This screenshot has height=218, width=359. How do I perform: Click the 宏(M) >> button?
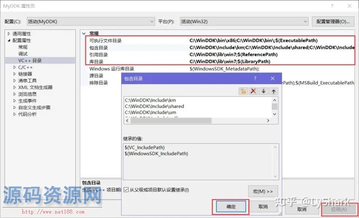tap(262, 191)
